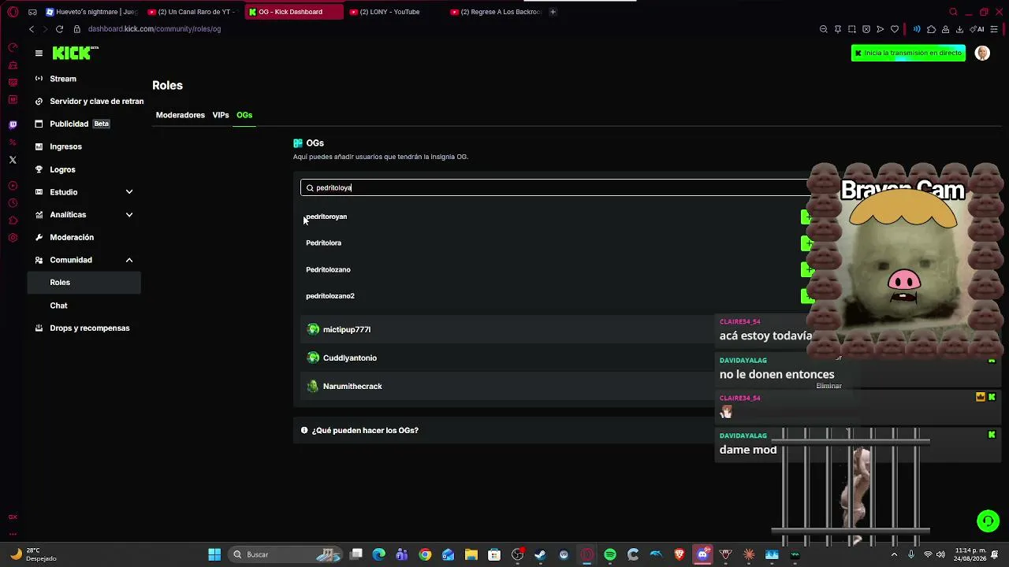
Task: Open the Opera sidebar settings gear
Action: (13, 238)
